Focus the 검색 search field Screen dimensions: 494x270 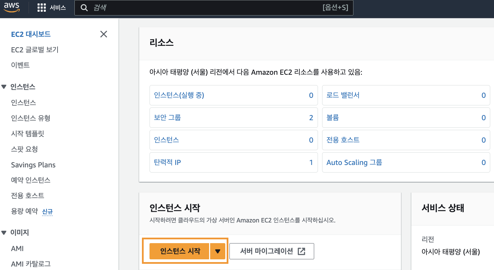pos(214,8)
